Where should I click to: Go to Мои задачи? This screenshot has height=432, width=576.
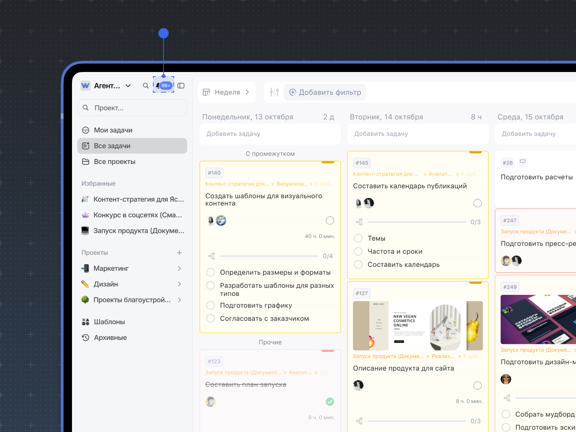(x=113, y=130)
